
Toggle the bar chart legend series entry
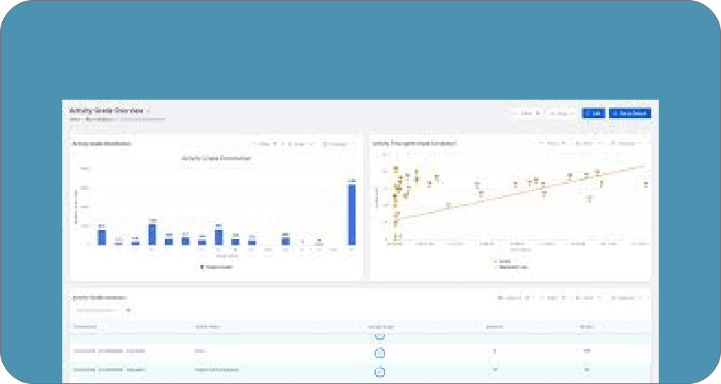(x=217, y=267)
